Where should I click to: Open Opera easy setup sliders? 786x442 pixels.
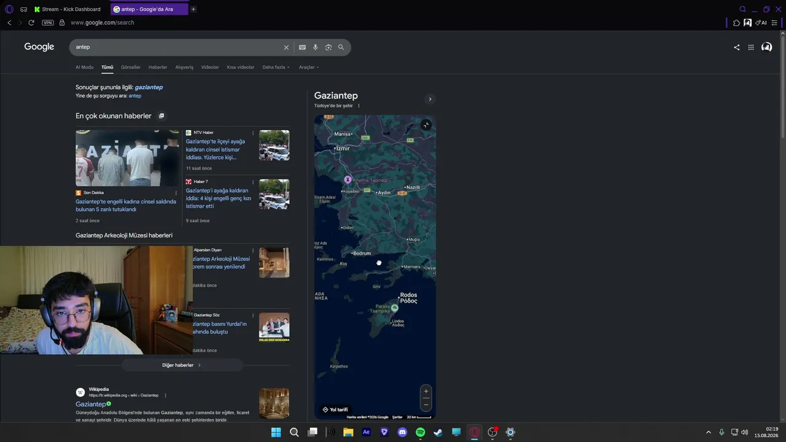coord(774,23)
